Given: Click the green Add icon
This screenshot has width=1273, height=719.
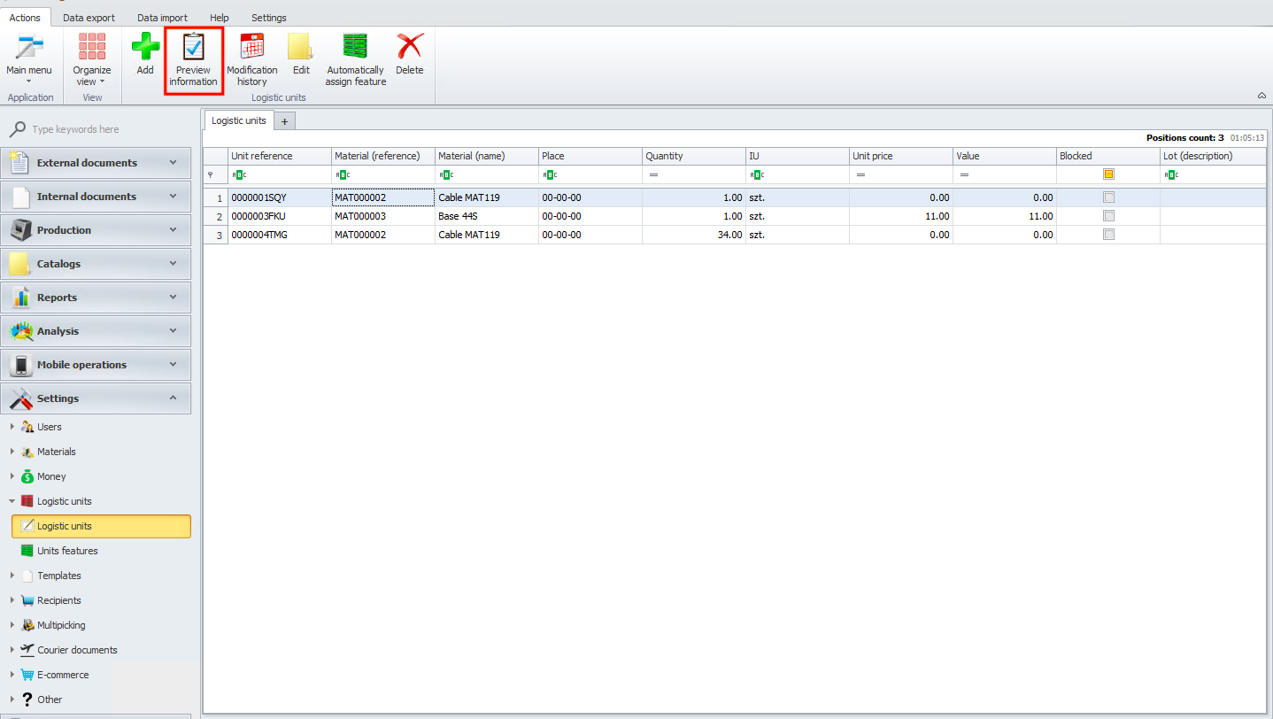Looking at the screenshot, I should click(145, 46).
